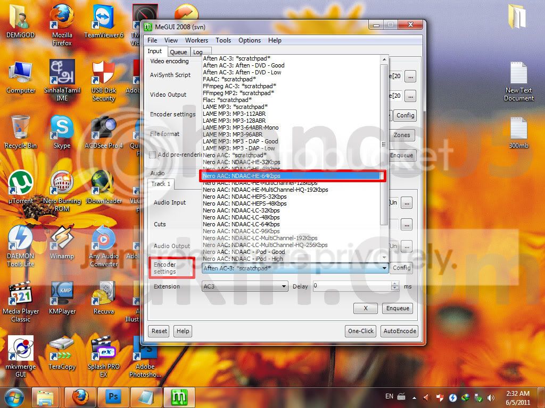Screen dimensions: 545x408
Task: Open the Recycle Bin
Action: (21, 132)
